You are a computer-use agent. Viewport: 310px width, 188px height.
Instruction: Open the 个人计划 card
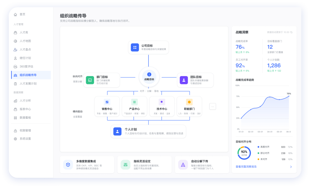tap(148, 131)
